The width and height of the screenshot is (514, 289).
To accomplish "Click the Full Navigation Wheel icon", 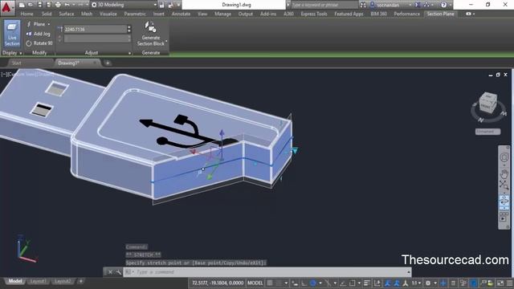I will [504, 157].
